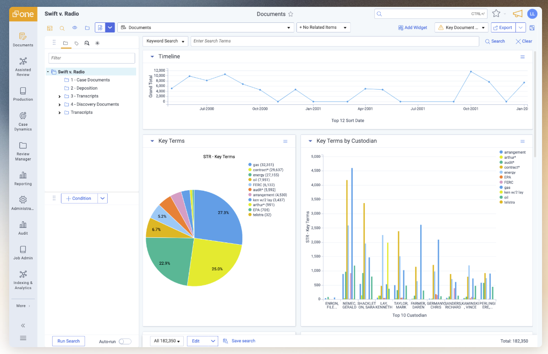Collapse the sidebar with double chevron icon
Image resolution: width=548 pixels, height=354 pixels.
pyautogui.click(x=23, y=326)
